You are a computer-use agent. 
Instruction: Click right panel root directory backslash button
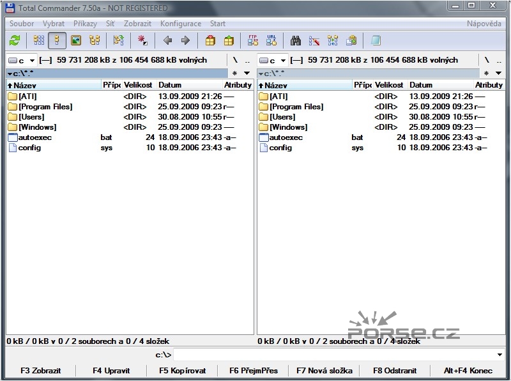click(x=487, y=60)
